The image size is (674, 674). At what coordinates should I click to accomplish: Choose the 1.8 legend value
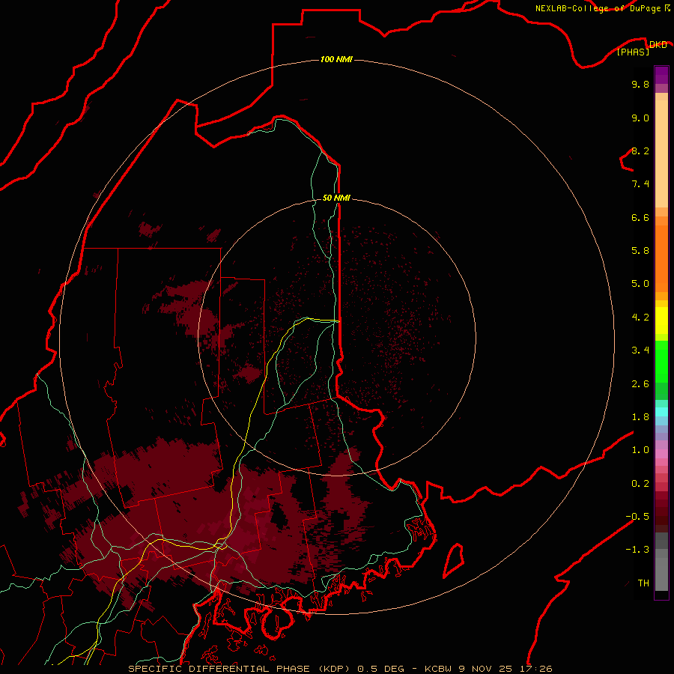click(x=640, y=417)
